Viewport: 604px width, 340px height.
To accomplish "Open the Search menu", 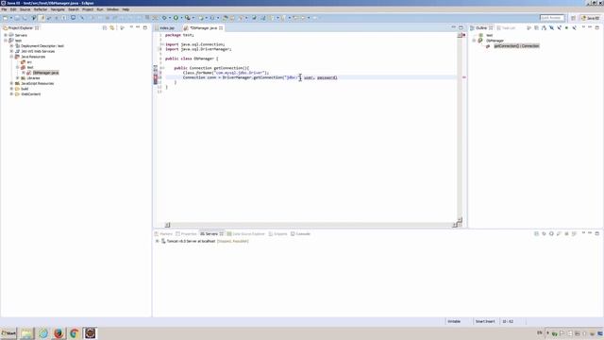I will 74,9.
